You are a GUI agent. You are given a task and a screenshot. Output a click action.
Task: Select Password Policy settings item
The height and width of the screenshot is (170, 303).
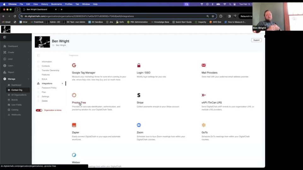(49, 88)
